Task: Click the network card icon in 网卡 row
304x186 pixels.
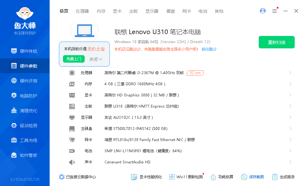Action: tap(72, 140)
